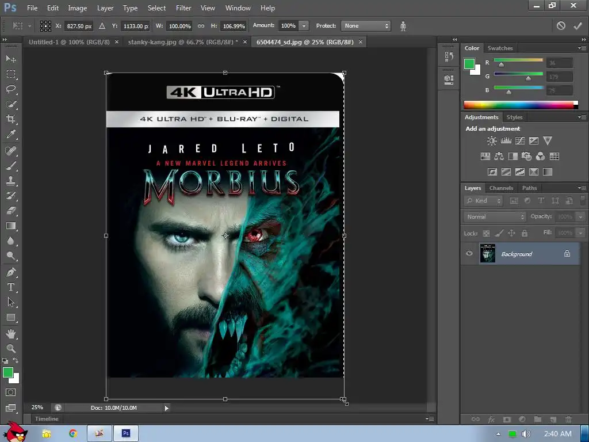Select the Clone Stamp tool
This screenshot has height=442, width=589.
coord(11,181)
